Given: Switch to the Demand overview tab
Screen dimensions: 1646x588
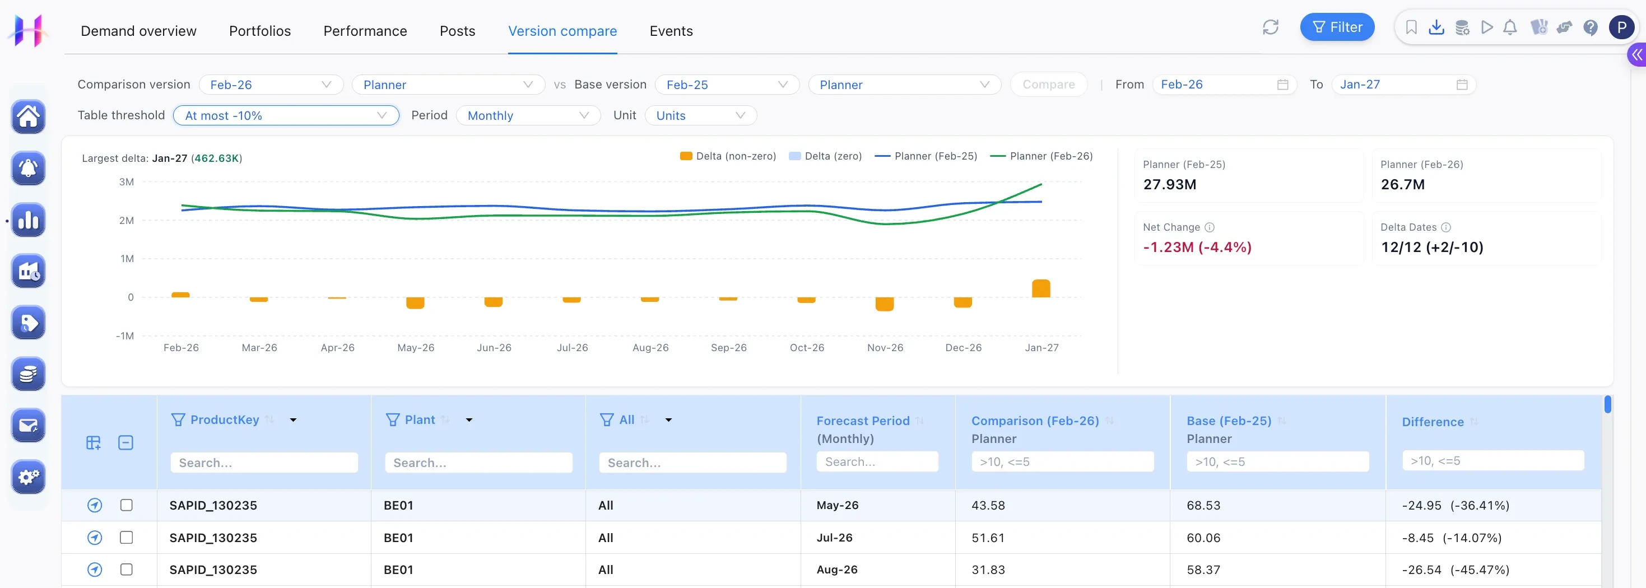Looking at the screenshot, I should coord(138,31).
